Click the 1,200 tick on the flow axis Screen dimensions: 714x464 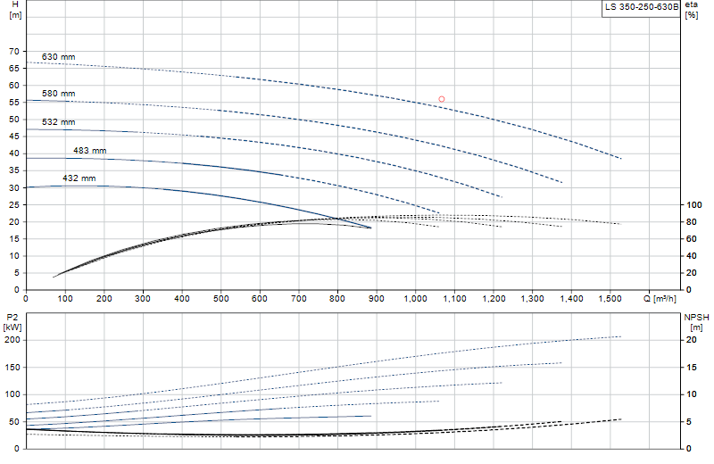pos(494,299)
